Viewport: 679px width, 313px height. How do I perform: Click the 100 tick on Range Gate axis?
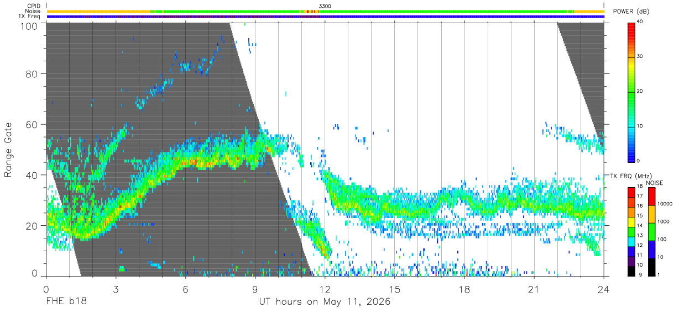(29, 25)
